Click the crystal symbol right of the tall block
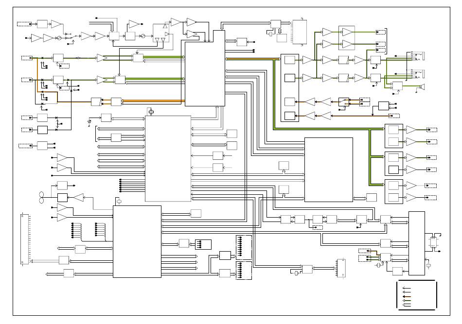 pyautogui.click(x=428, y=266)
